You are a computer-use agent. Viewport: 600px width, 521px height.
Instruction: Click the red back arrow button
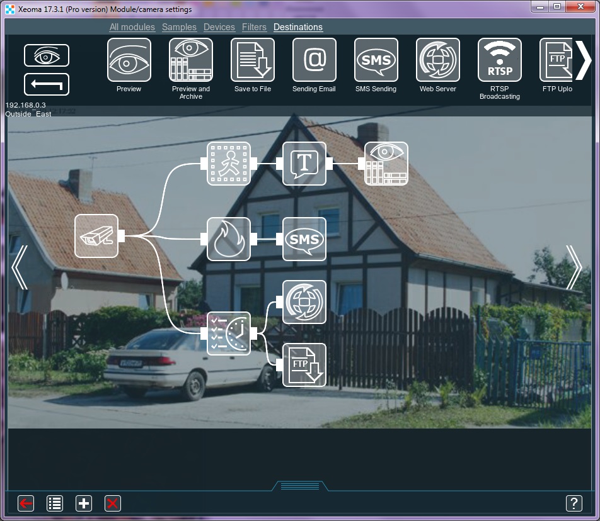26,503
